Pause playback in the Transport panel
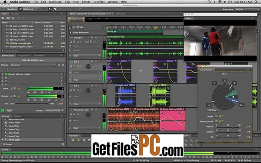Image resolution: width=261 pixels, height=163 pixels. tap(84, 140)
